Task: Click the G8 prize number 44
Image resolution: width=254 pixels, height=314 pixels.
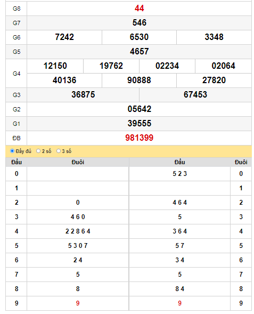Action: (x=139, y=8)
